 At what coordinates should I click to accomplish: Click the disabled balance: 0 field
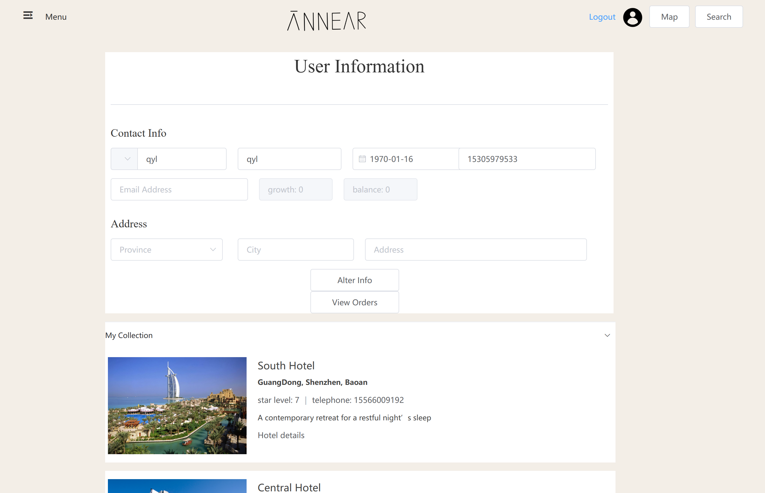click(380, 189)
